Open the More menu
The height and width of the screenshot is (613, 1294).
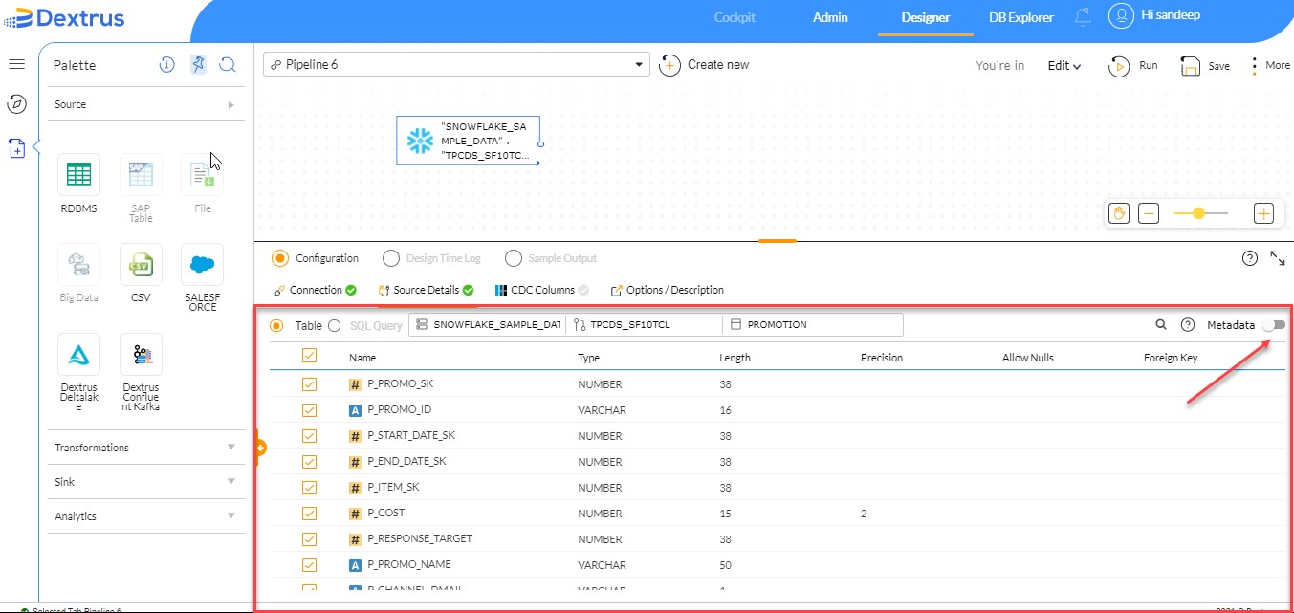[x=1271, y=66]
